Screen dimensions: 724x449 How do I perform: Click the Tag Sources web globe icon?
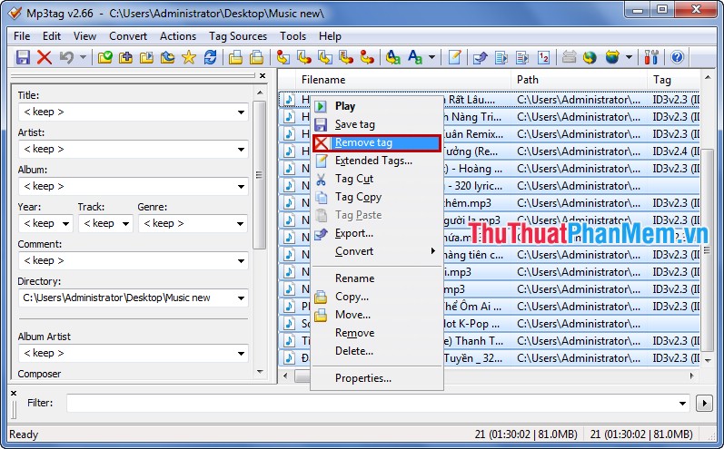(612, 57)
